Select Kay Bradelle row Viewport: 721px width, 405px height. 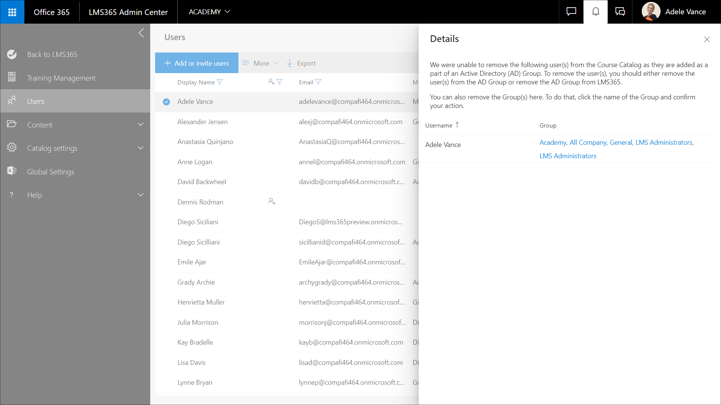click(x=287, y=342)
